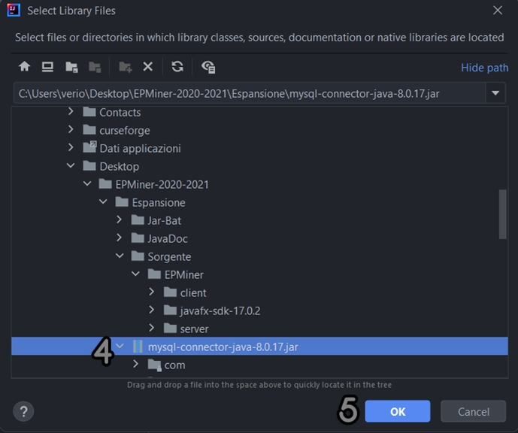Viewport: 518px width, 433px height.
Task: Close the Select Library Files dialog
Action: pyautogui.click(x=498, y=11)
